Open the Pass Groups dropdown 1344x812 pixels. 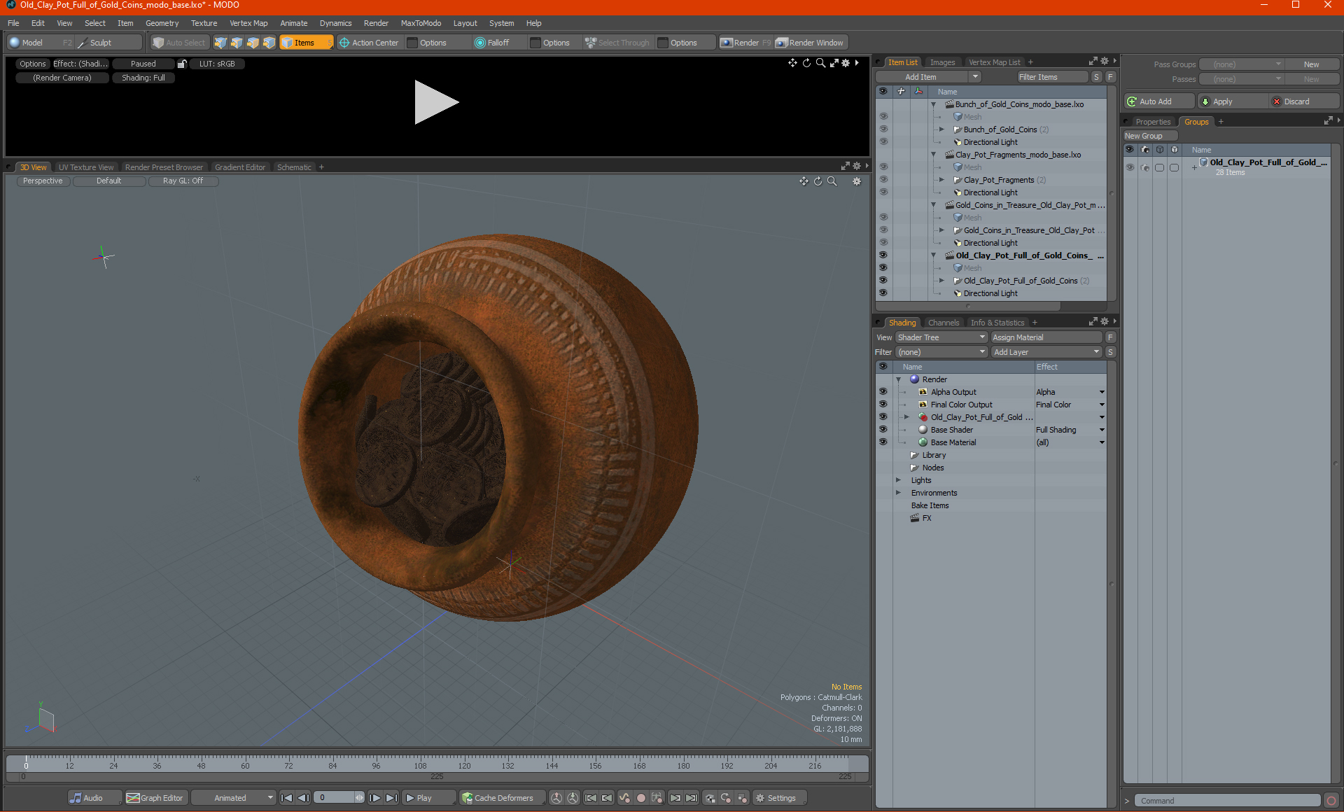(1241, 64)
